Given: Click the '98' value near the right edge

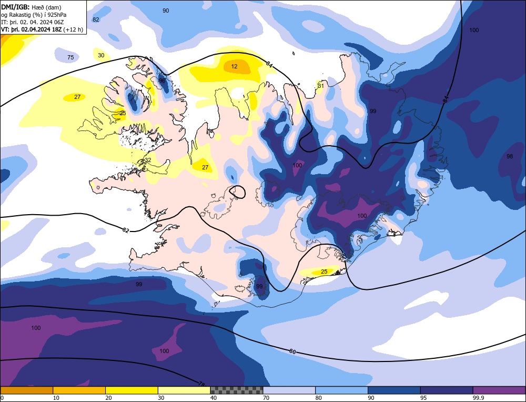Looking at the screenshot, I should click(510, 156).
